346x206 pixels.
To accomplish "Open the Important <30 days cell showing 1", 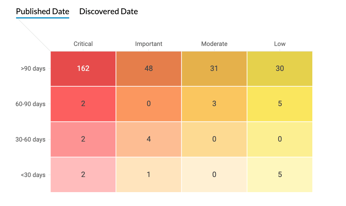I will (x=149, y=175).
